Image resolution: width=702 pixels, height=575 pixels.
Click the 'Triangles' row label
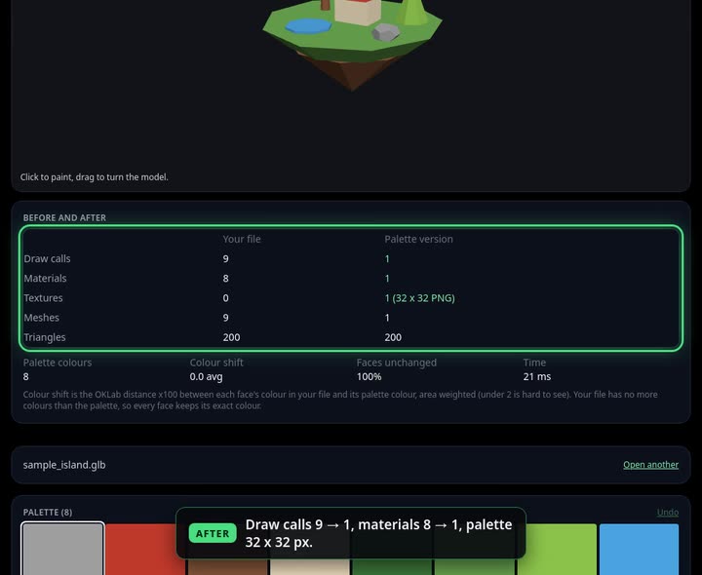(x=45, y=337)
